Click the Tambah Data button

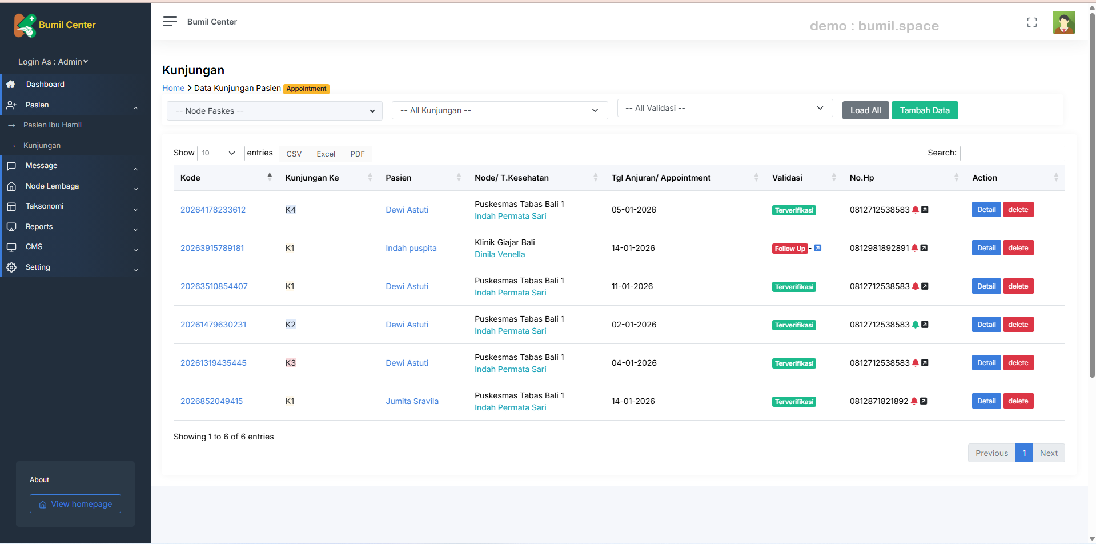click(924, 110)
